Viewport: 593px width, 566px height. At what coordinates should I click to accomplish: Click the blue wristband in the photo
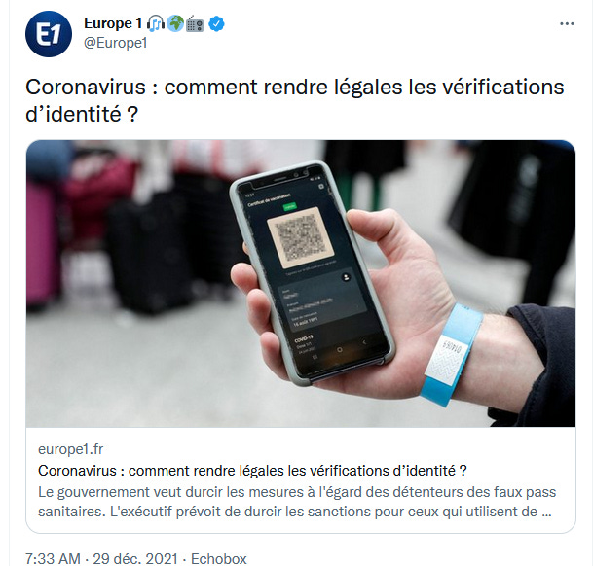pyautogui.click(x=451, y=355)
